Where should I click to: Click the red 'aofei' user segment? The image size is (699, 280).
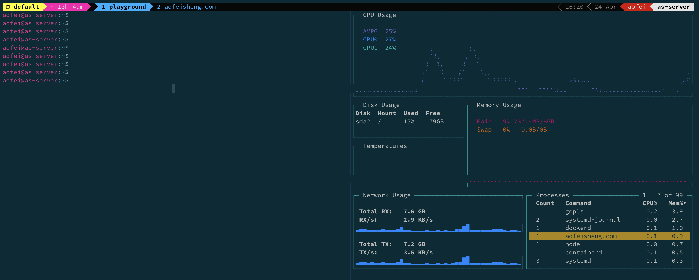click(637, 7)
